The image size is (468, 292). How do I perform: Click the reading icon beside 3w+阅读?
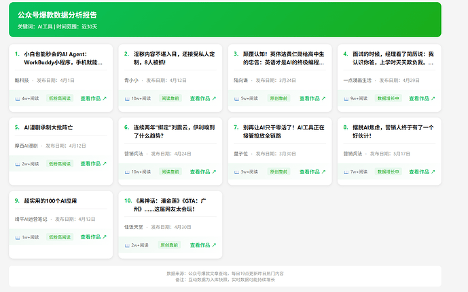(x=236, y=172)
